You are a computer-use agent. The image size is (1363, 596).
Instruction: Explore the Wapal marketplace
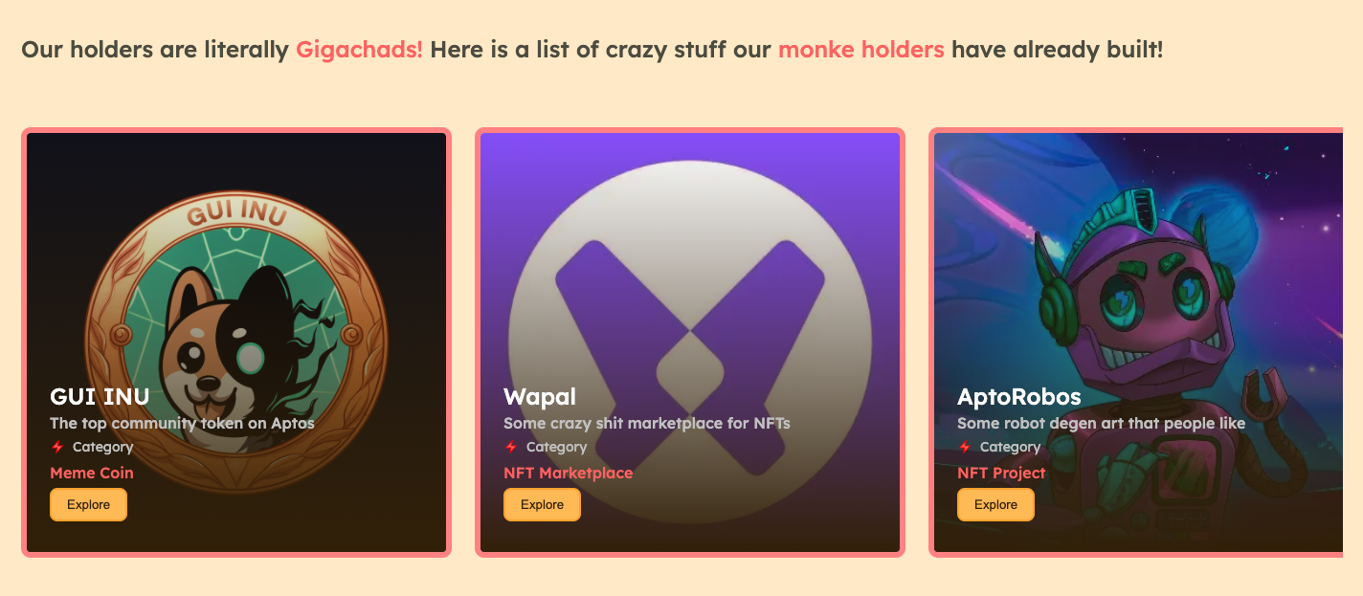click(x=542, y=504)
